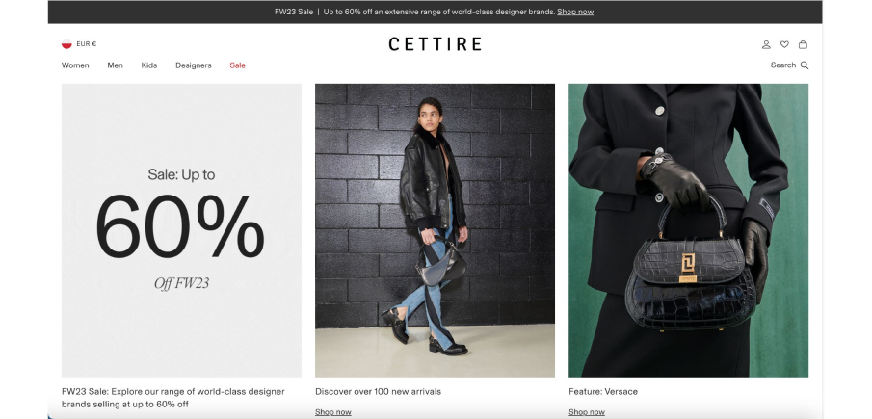Open the leather jacket model image
The width and height of the screenshot is (872, 419).
click(435, 230)
